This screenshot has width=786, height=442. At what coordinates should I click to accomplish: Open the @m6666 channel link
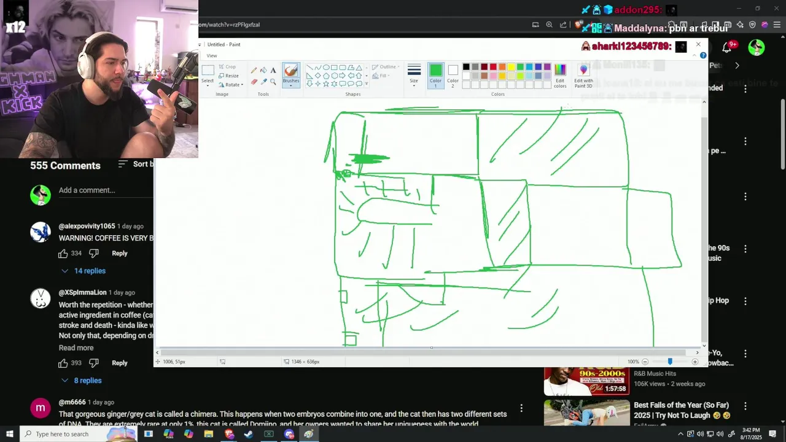pos(72,402)
